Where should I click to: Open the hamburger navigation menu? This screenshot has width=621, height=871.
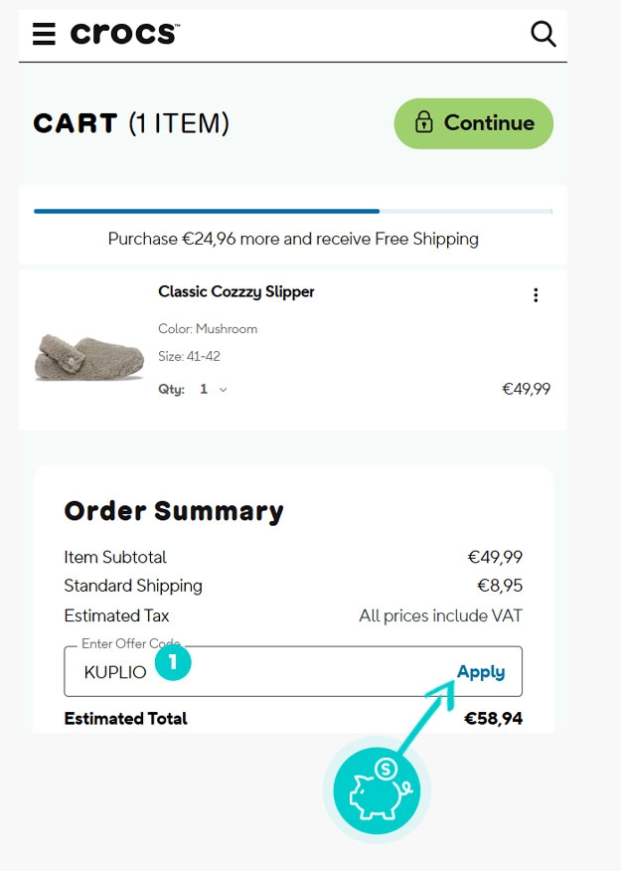(x=44, y=35)
